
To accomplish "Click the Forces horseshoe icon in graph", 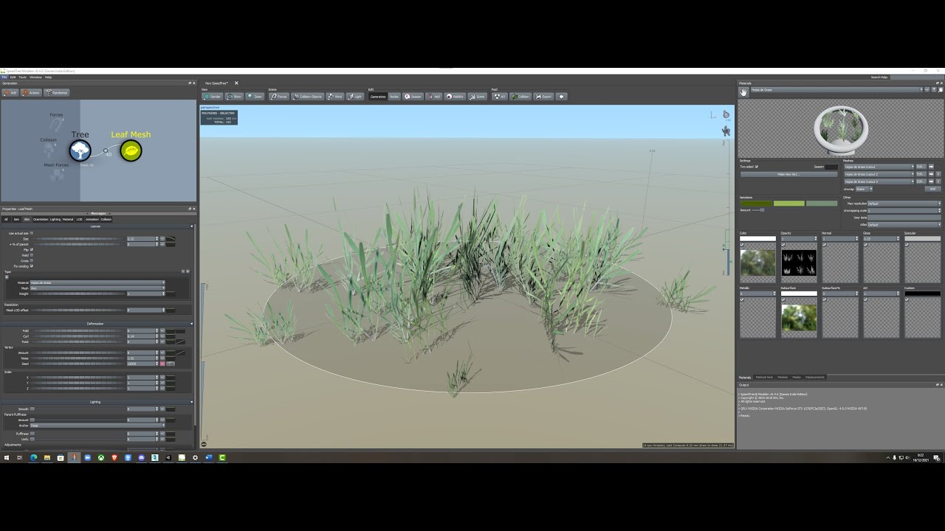I will 57,124.
